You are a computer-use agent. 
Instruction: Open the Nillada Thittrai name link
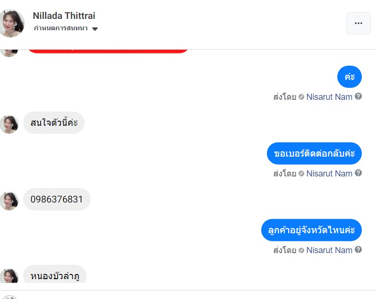click(64, 16)
